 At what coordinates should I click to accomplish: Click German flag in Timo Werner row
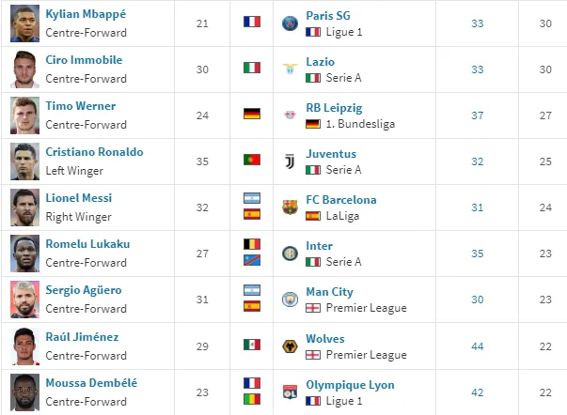click(252, 114)
